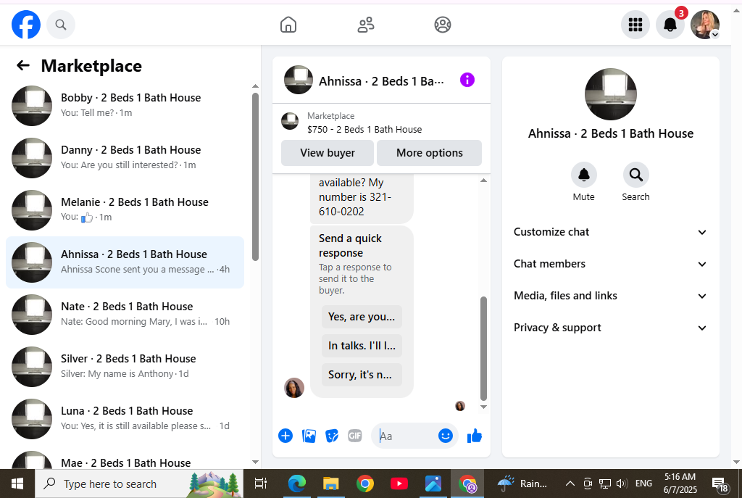Image resolution: width=742 pixels, height=498 pixels.
Task: Expand Media, files and links section
Action: click(610, 296)
